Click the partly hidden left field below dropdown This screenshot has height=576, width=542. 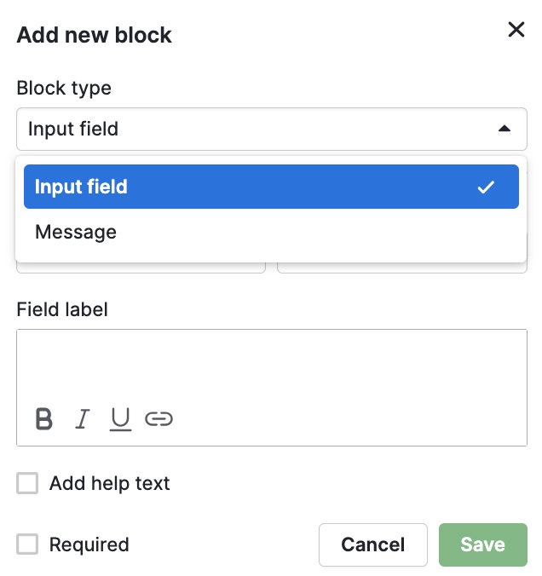141,268
